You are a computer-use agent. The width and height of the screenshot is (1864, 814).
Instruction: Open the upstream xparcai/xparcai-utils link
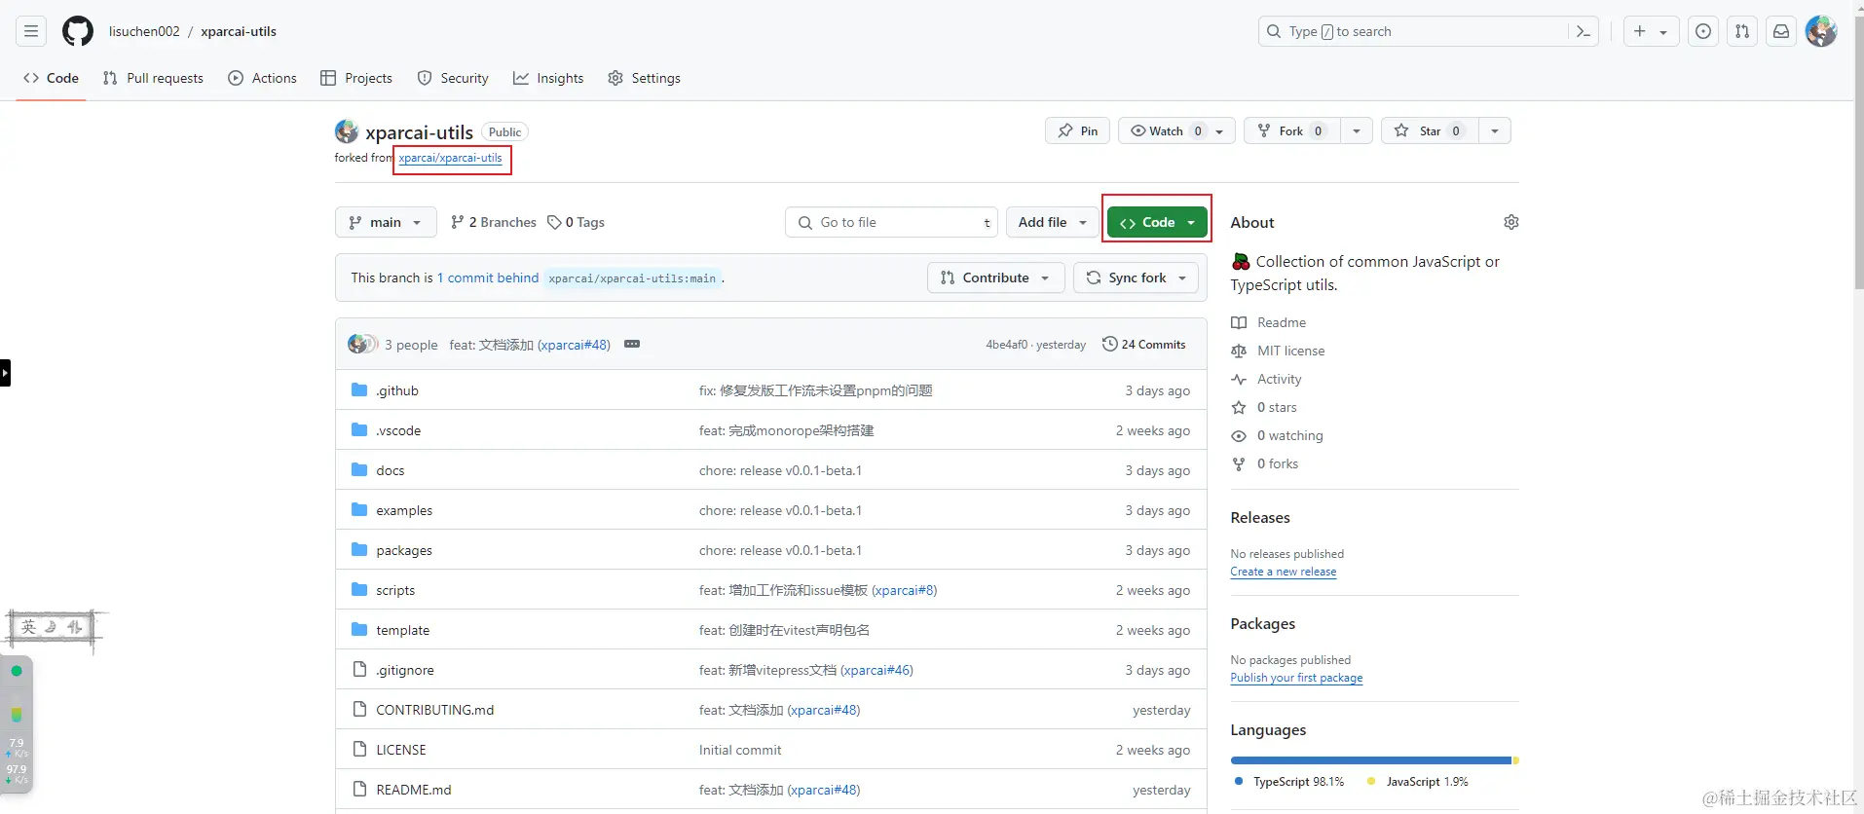pos(450,158)
